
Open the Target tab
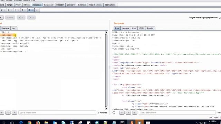pos(10,5)
